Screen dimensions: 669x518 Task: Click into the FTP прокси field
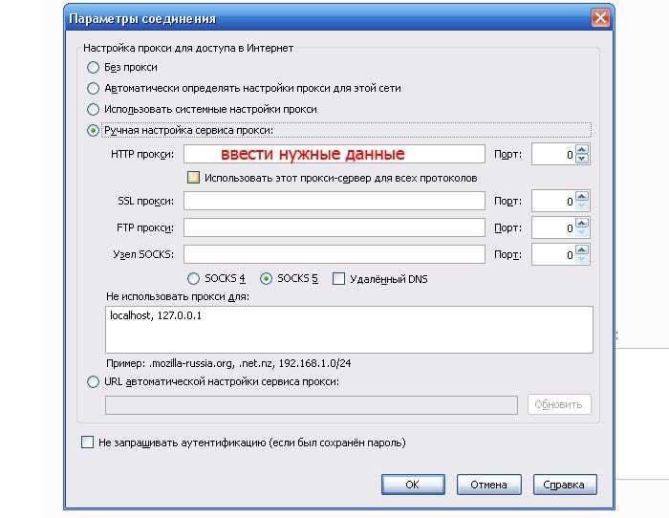(334, 227)
